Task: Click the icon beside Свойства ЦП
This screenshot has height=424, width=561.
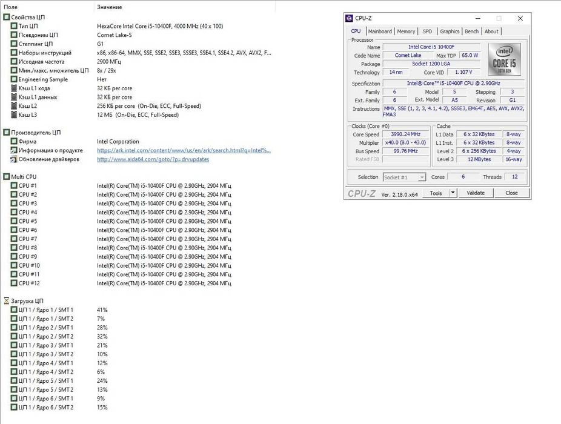Action: click(7, 17)
